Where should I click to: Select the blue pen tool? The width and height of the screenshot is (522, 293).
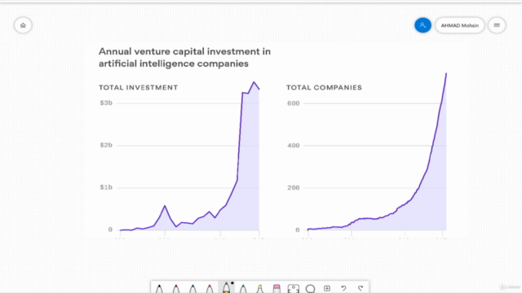[x=192, y=288]
